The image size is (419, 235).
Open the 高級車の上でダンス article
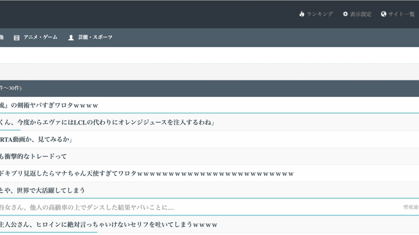(87, 207)
